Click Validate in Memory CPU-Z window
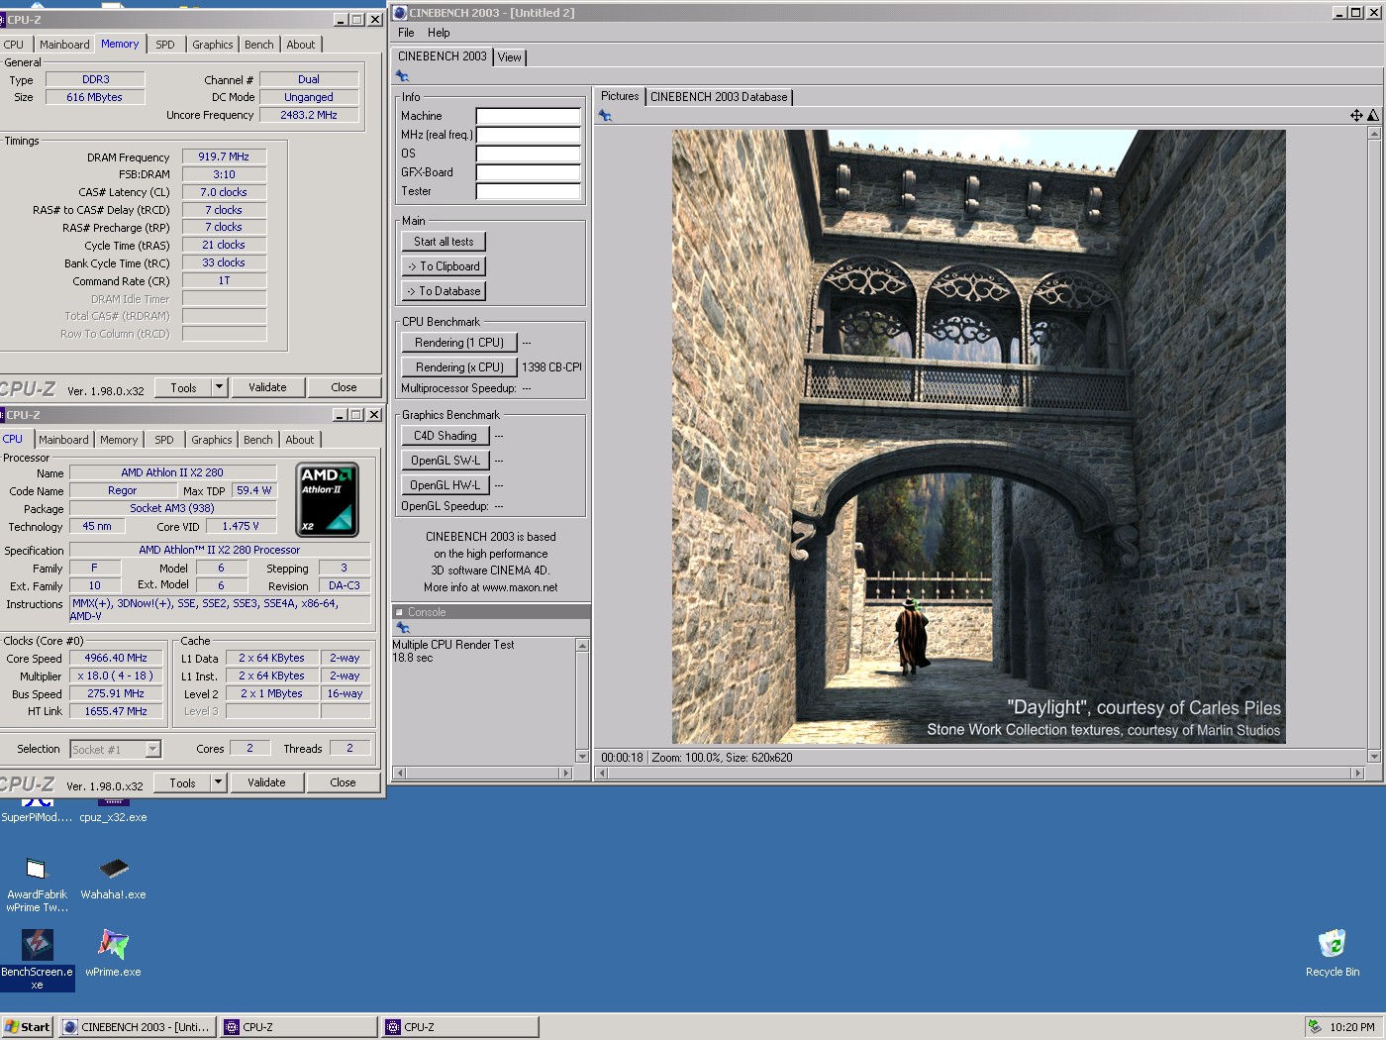Viewport: 1386px width, 1040px height. click(267, 387)
